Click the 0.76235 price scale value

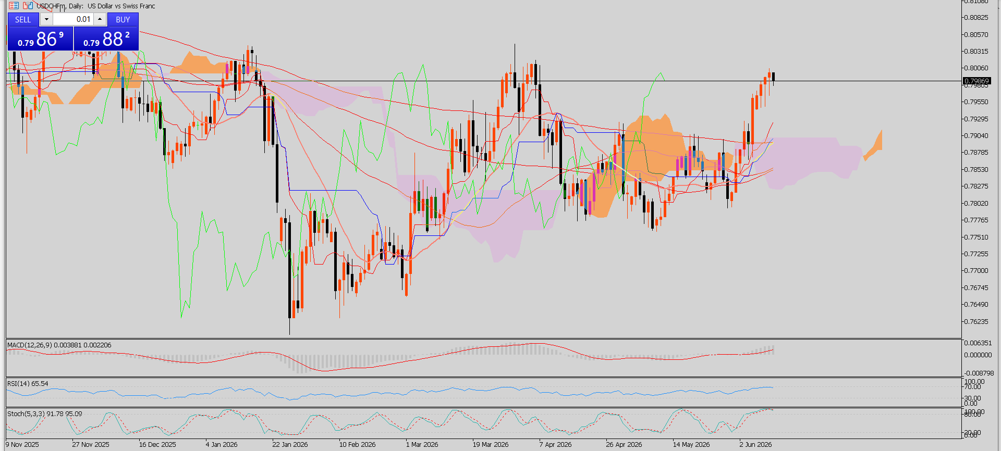pyautogui.click(x=975, y=321)
